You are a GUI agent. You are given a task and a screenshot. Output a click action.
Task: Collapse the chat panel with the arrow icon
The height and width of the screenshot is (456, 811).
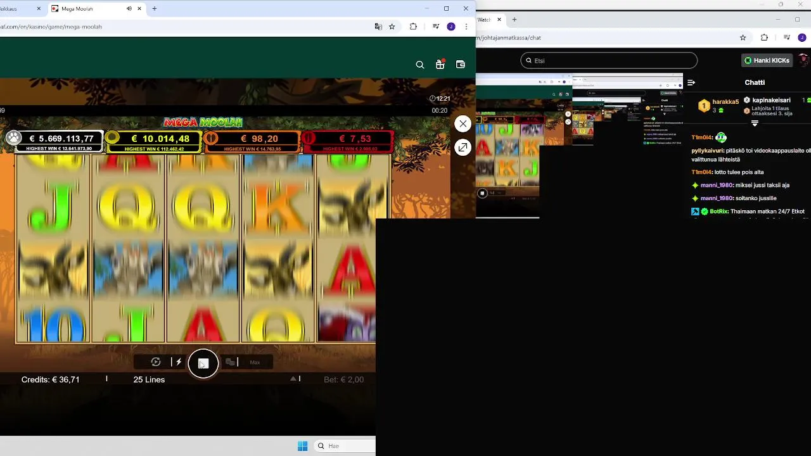(691, 82)
